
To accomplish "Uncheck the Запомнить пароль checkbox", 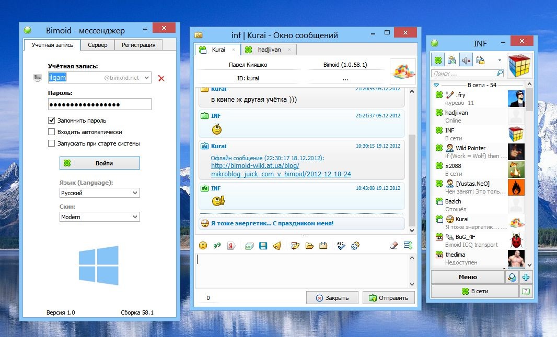I will (x=51, y=121).
